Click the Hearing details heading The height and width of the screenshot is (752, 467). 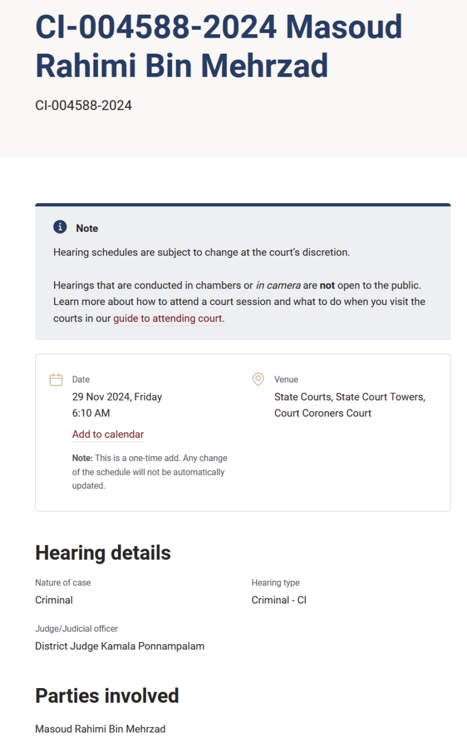[x=103, y=553]
